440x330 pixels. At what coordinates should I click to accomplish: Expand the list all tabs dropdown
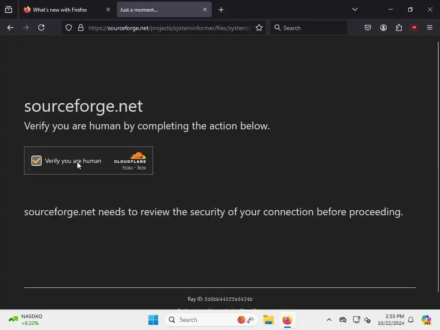pyautogui.click(x=355, y=9)
